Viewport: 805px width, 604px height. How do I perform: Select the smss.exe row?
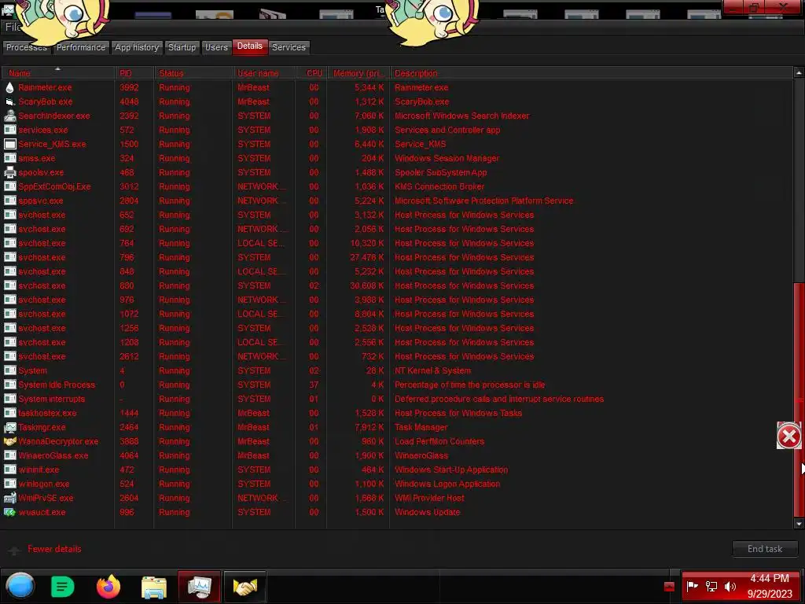click(x=397, y=158)
